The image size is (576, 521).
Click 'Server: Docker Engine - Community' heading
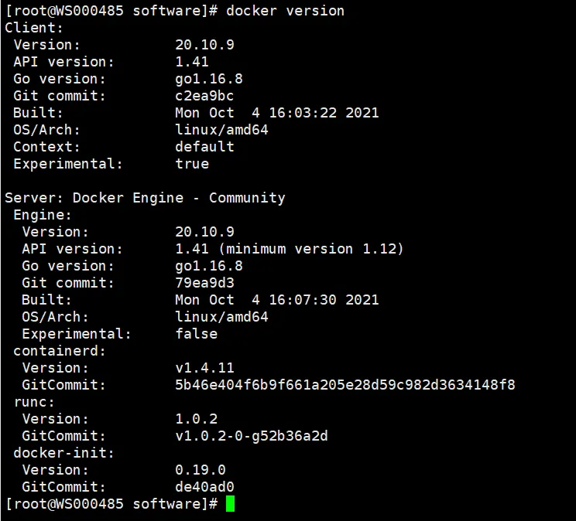[x=145, y=198]
